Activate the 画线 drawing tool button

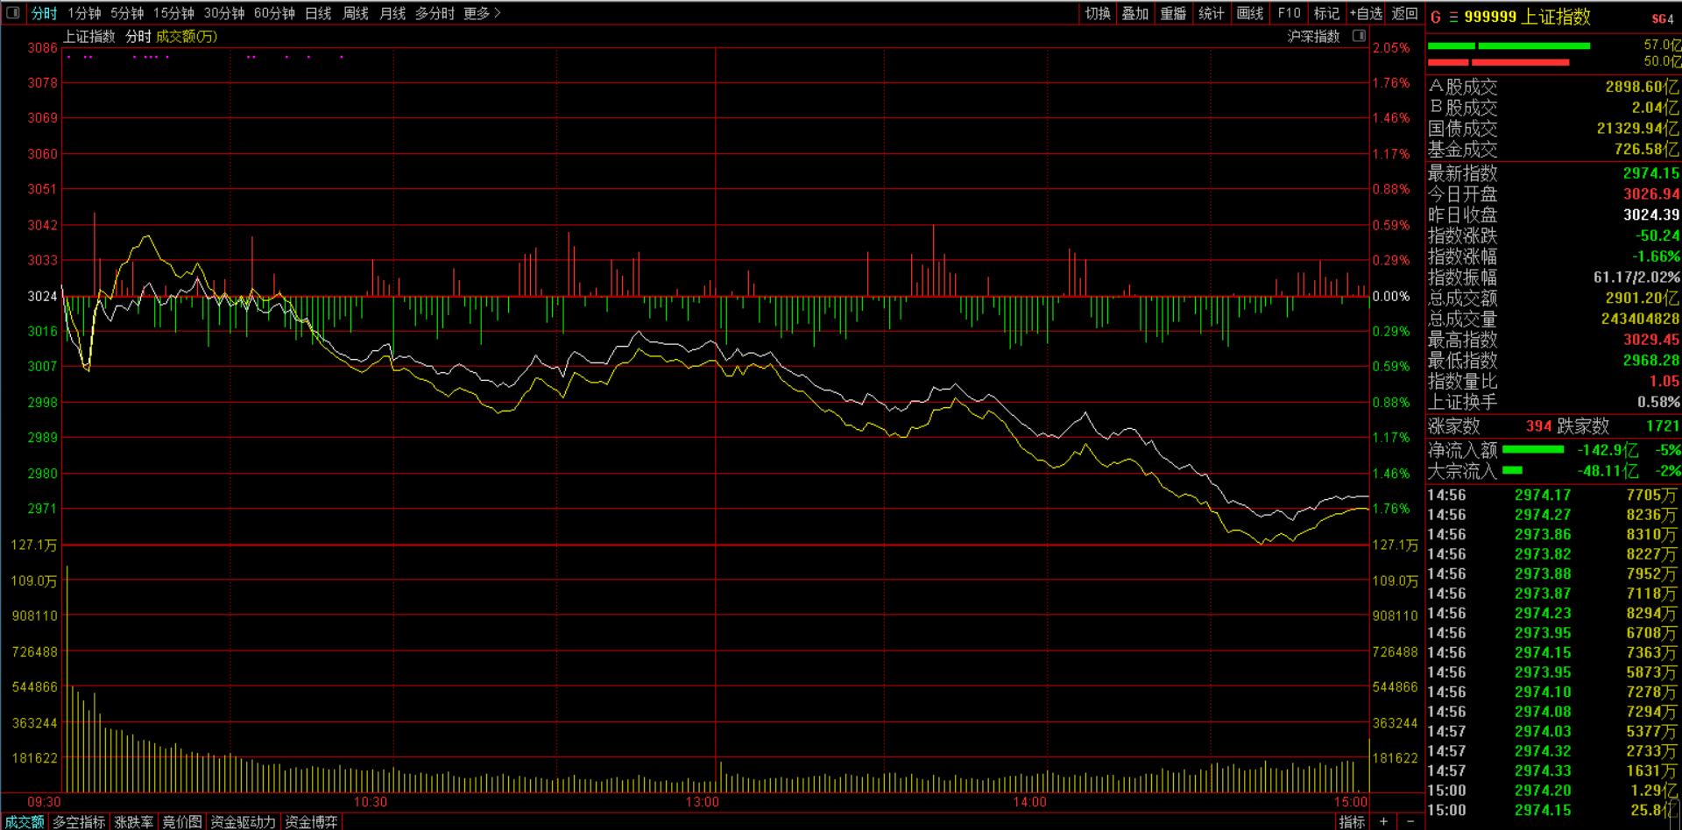(1250, 13)
